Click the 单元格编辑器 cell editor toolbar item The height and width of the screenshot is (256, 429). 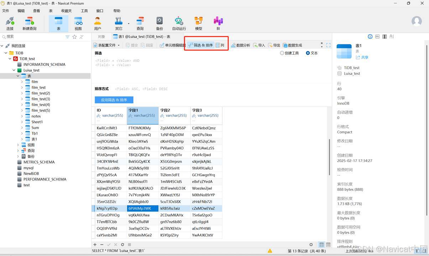tap(172, 45)
